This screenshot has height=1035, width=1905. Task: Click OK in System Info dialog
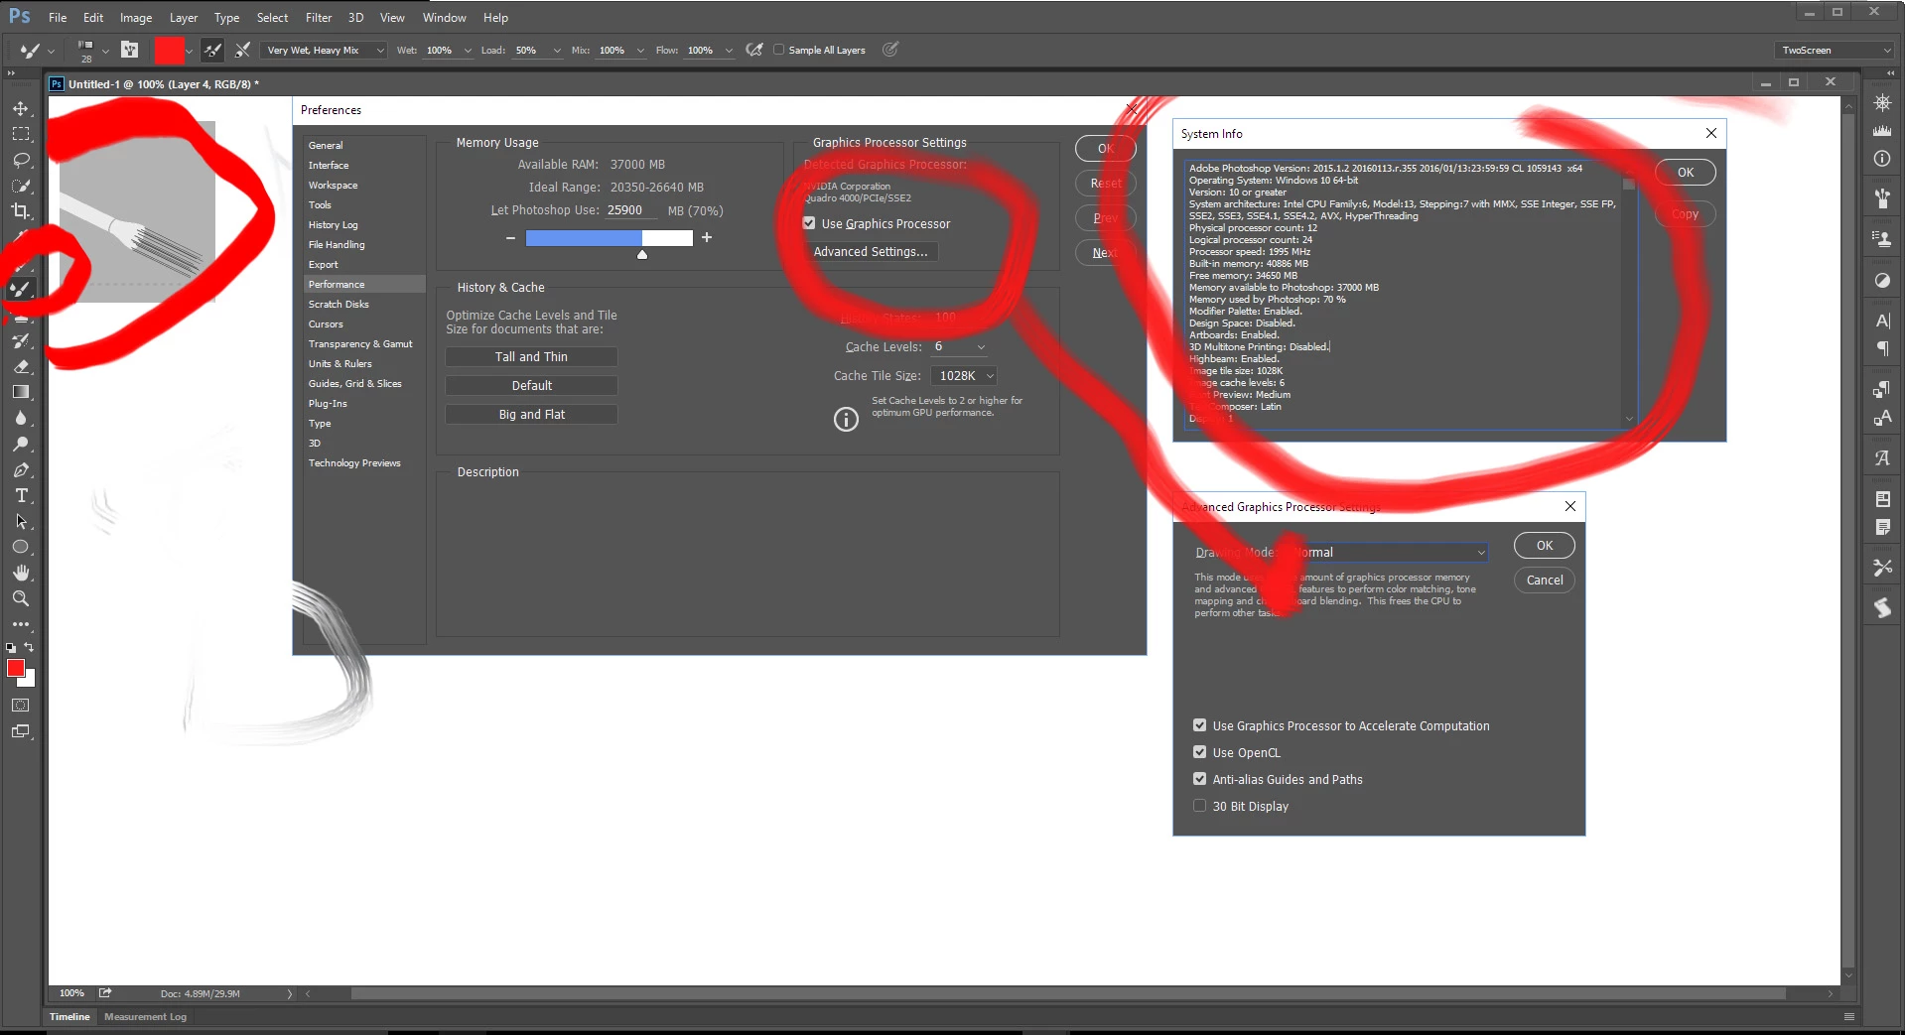pyautogui.click(x=1685, y=172)
